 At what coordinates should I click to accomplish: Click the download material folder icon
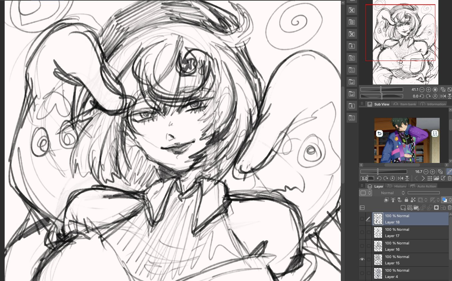pyautogui.click(x=351, y=46)
